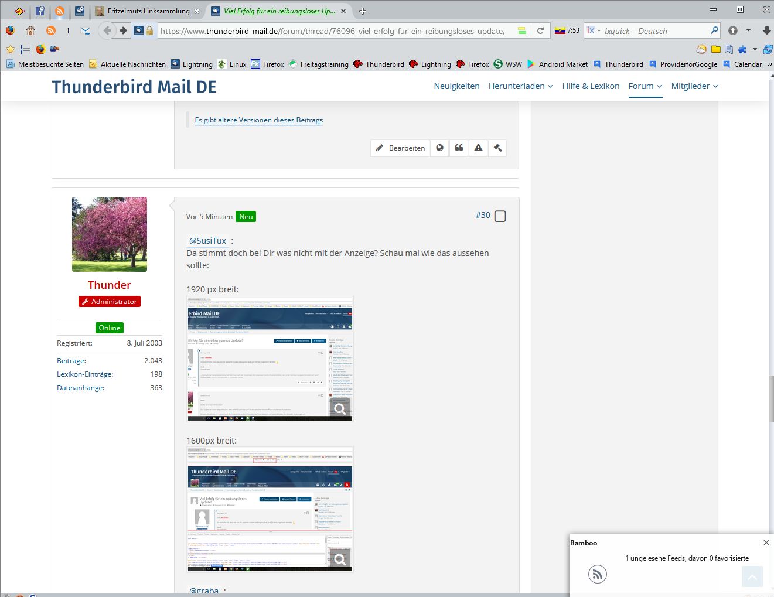Open the Firefox menu icon in the navigation bar
The image size is (774, 597).
tap(10, 30)
